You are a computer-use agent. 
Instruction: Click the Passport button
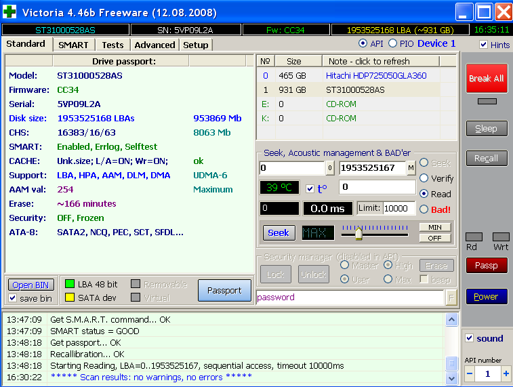[224, 291]
